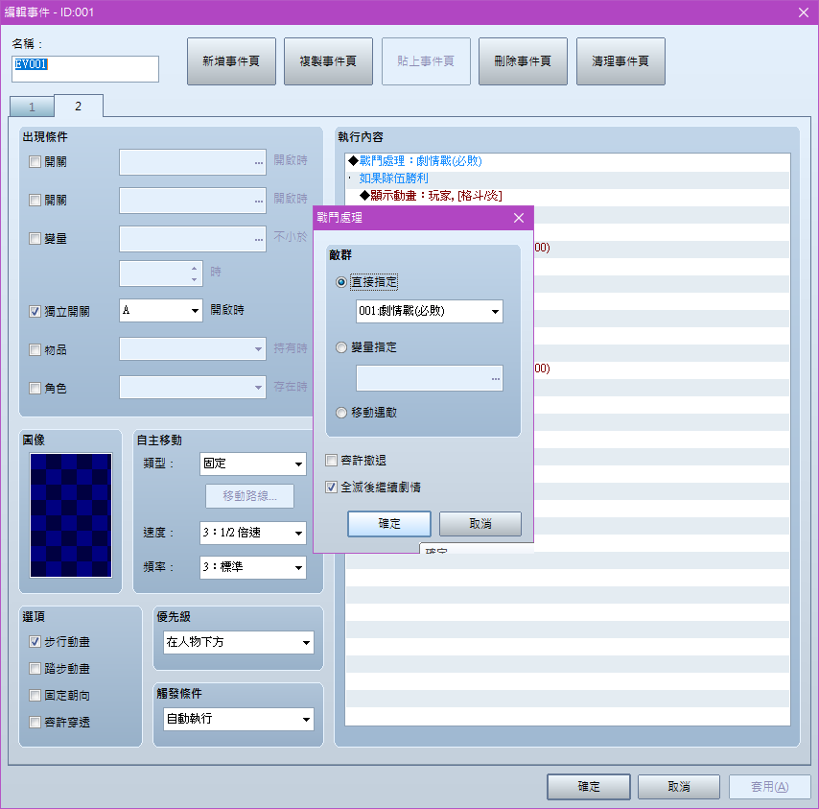Open 物品 item dropdown

(x=193, y=349)
